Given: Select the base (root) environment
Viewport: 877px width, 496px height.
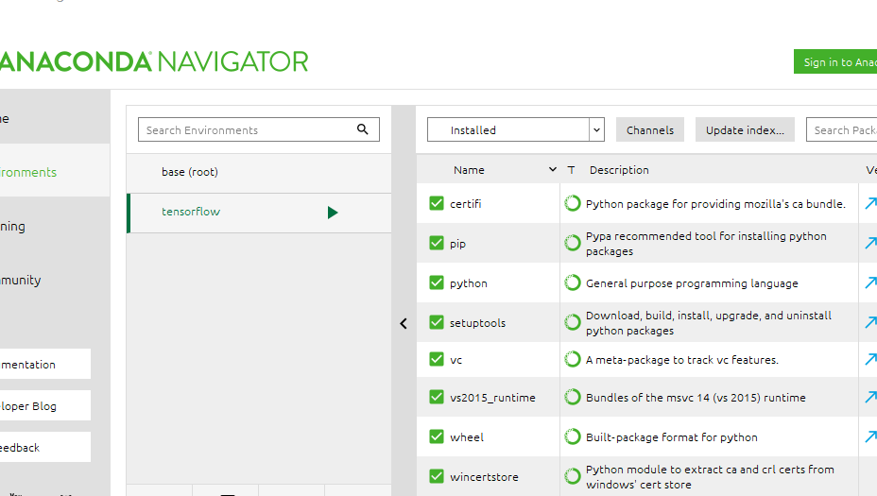Looking at the screenshot, I should 259,172.
